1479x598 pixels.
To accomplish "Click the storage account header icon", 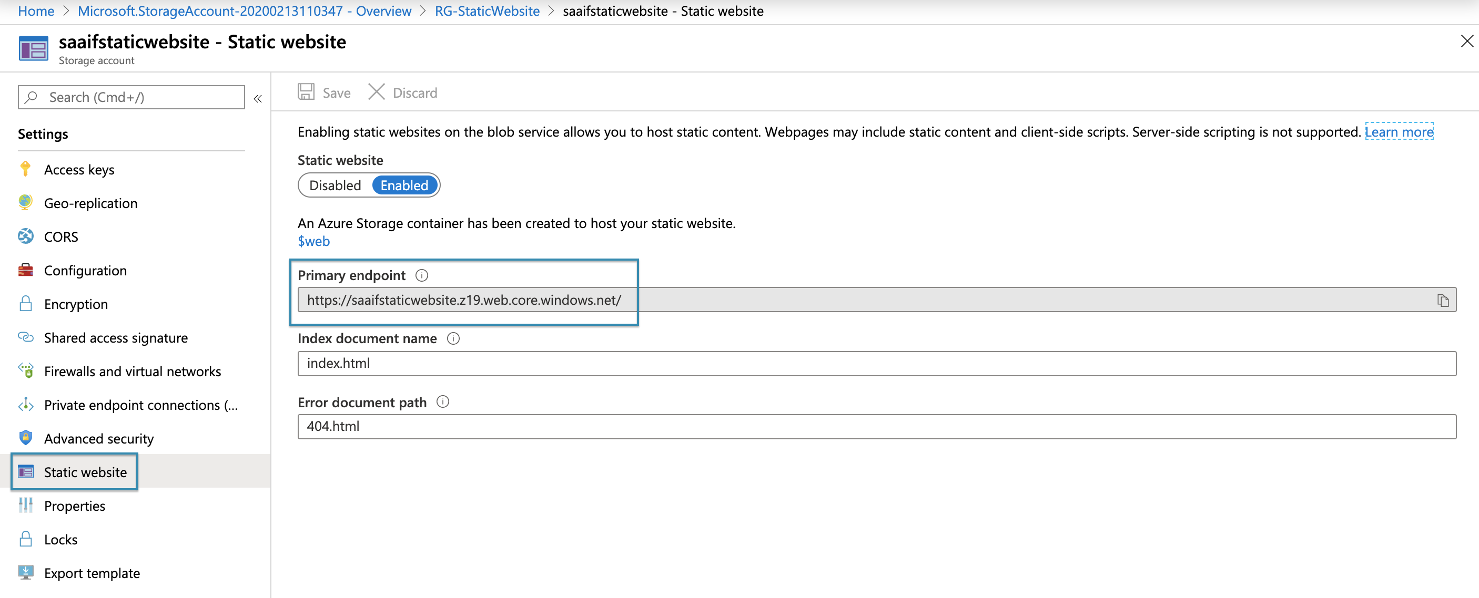I will point(33,49).
